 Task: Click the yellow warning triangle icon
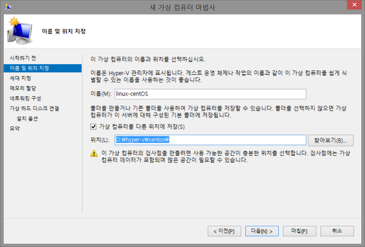point(94,153)
